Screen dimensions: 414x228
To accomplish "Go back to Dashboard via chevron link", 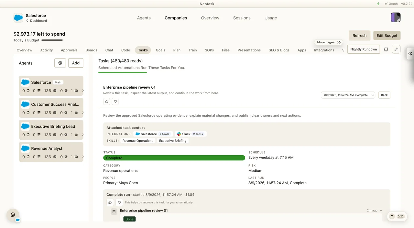I will [x=37, y=21].
